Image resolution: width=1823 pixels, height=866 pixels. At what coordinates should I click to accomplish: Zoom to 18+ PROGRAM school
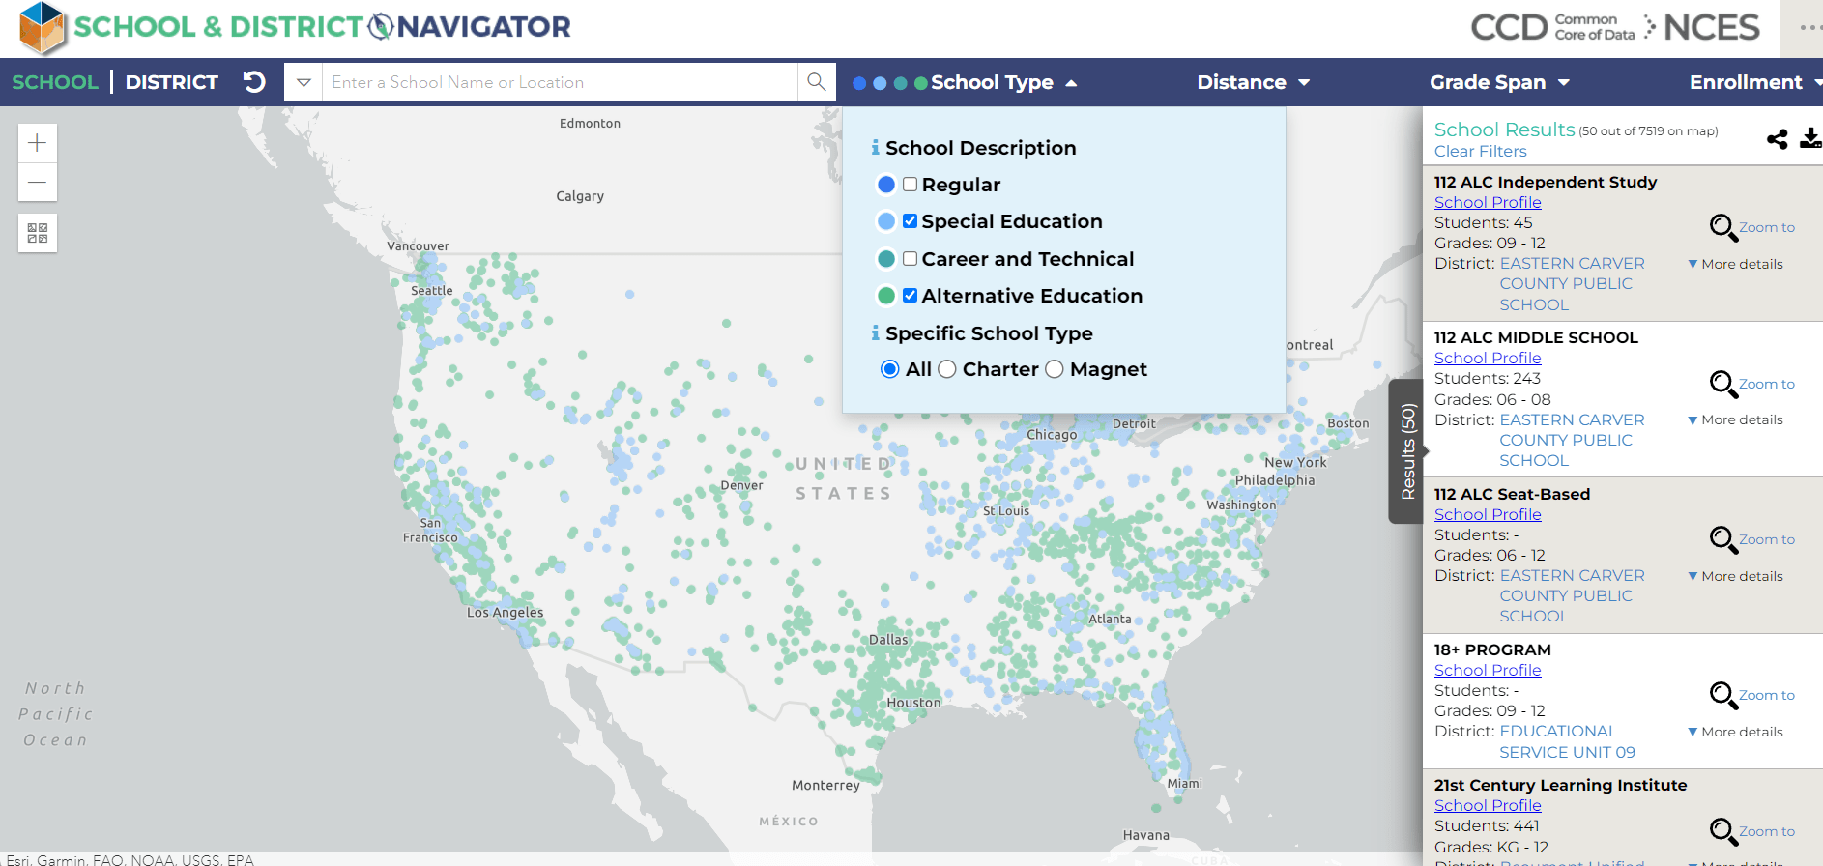pyautogui.click(x=1751, y=695)
